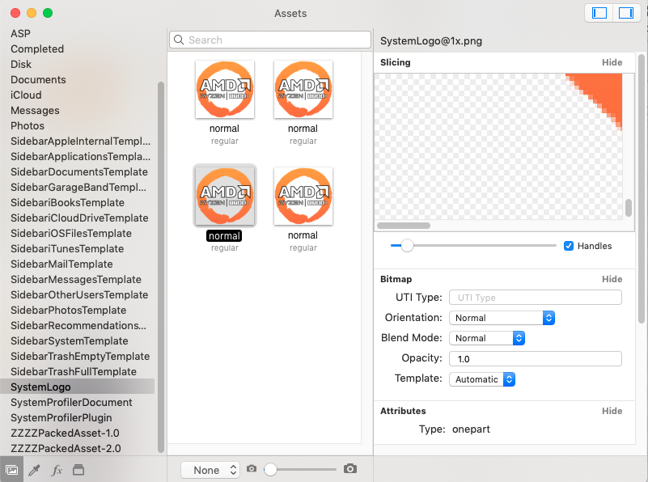Select SidebarTrashFullTemplate in the asset list
The image size is (648, 482).
click(x=74, y=372)
